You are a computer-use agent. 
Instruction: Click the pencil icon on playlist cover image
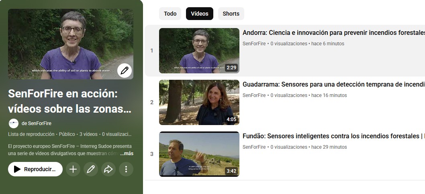pyautogui.click(x=125, y=71)
